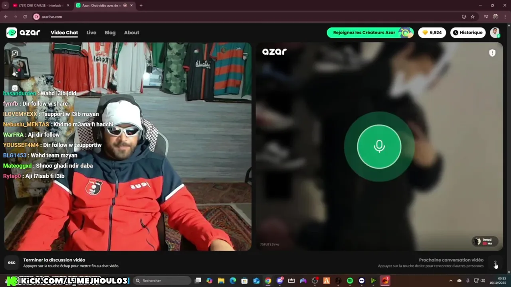This screenshot has height=287, width=511.
Task: Open Copilot from the taskbar
Action: click(x=209, y=281)
